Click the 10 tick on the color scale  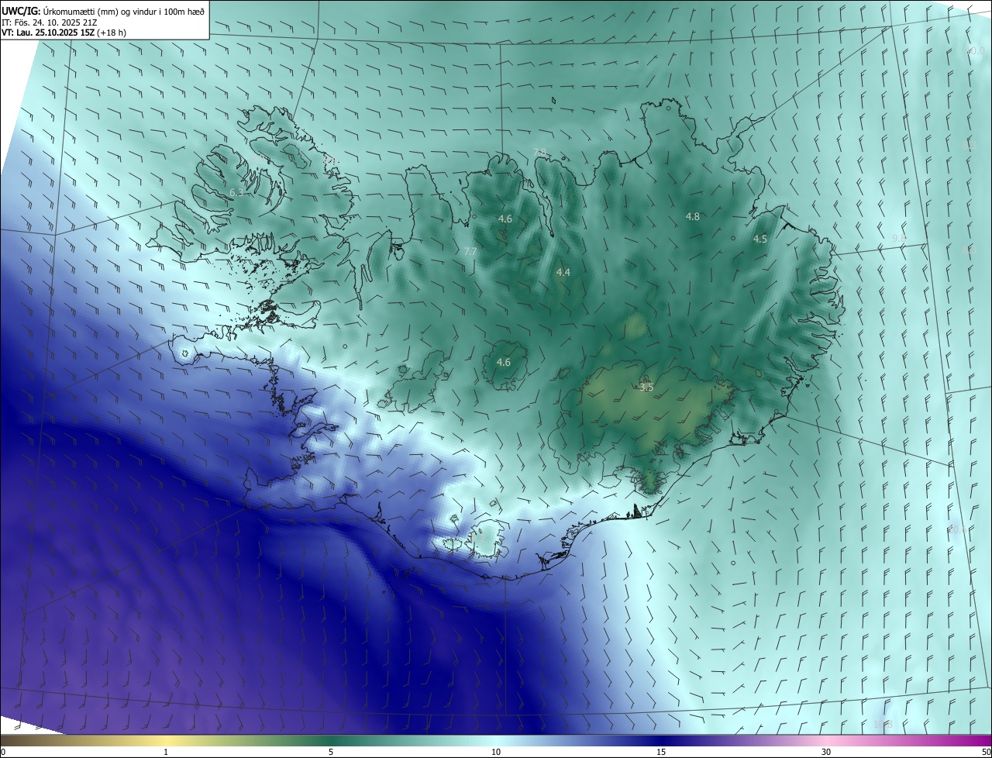(x=496, y=752)
